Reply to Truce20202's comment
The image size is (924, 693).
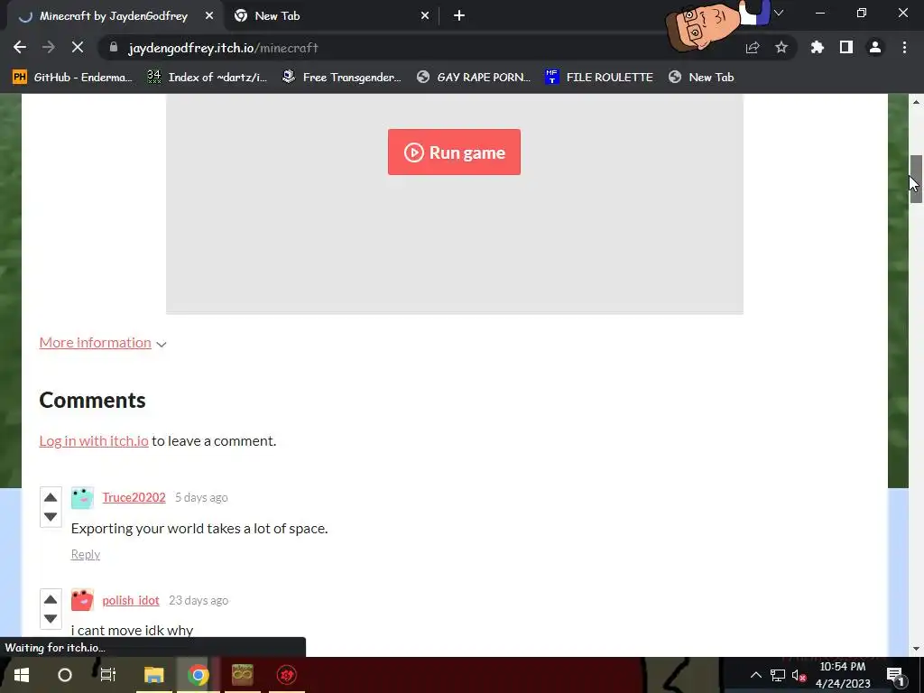86,555
